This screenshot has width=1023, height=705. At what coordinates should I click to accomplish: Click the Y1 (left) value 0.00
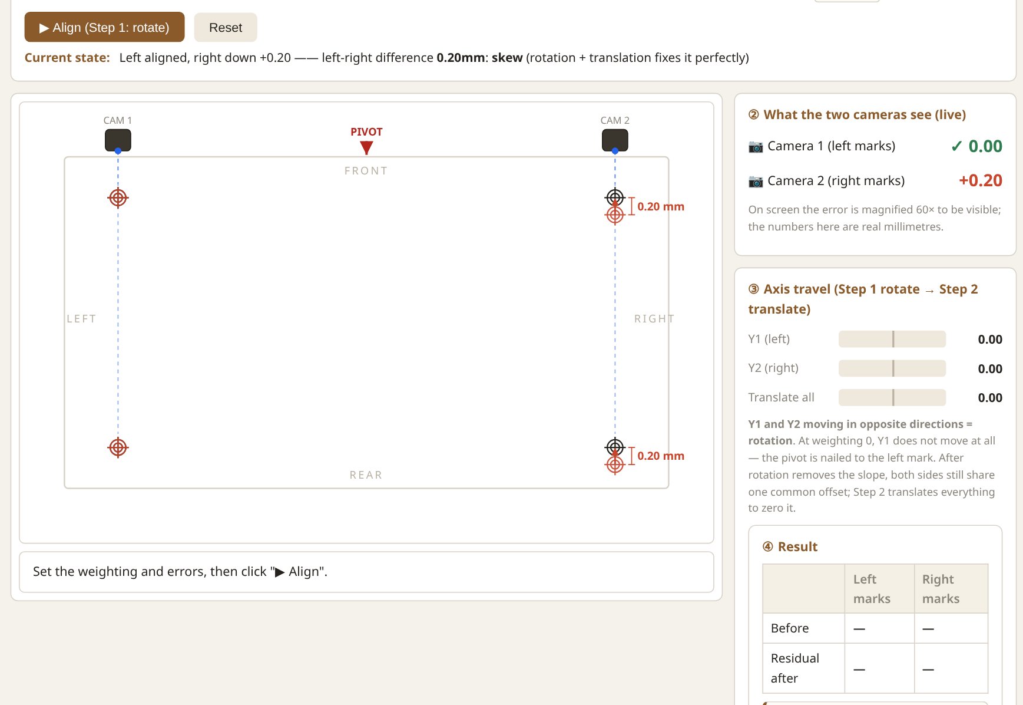[990, 340]
